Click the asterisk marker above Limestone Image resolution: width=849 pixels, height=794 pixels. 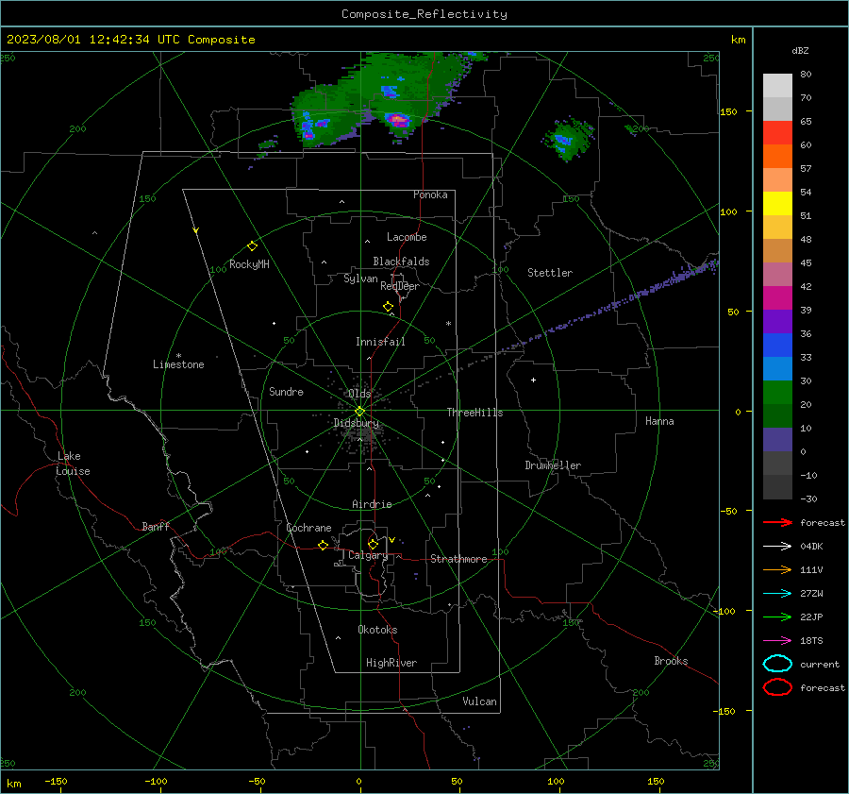178,356
